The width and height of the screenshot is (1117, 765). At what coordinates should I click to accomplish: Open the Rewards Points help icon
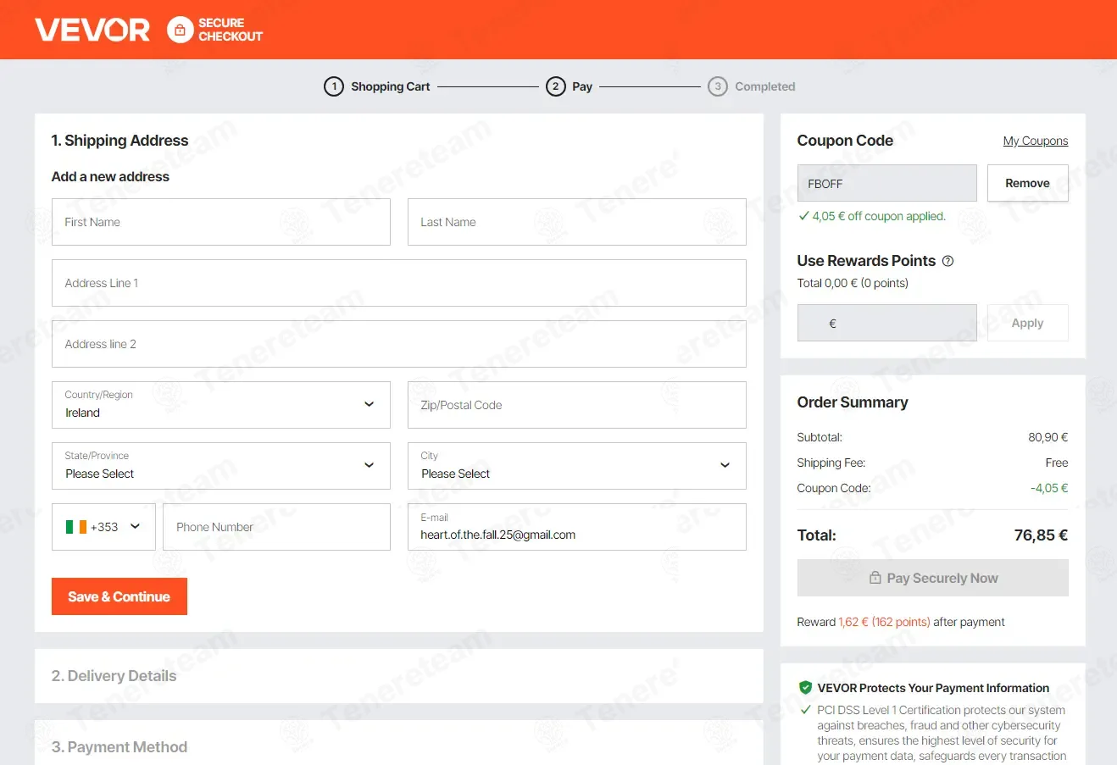click(x=948, y=261)
